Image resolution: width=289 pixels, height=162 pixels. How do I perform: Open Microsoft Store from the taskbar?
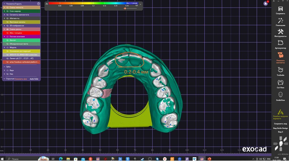[76, 159]
